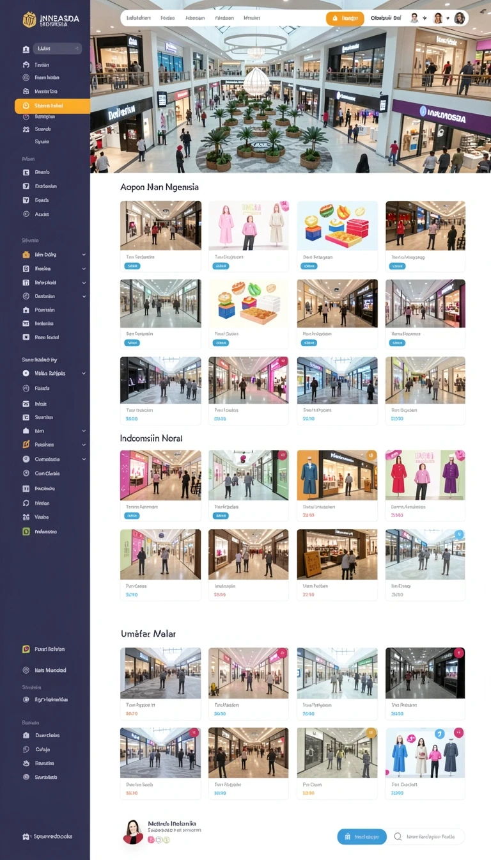Switch to the 'Fodes' top navigation tab

(168, 19)
